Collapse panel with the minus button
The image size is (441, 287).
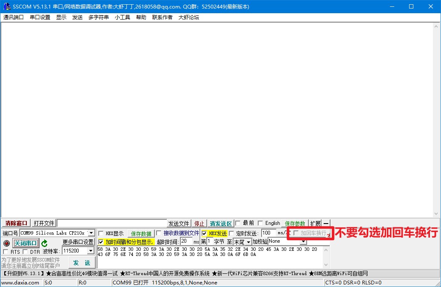326,224
